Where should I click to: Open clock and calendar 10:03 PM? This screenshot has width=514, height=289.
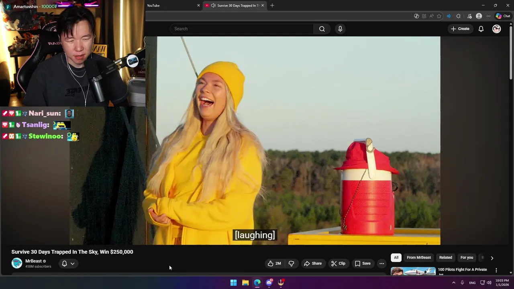coord(502,283)
